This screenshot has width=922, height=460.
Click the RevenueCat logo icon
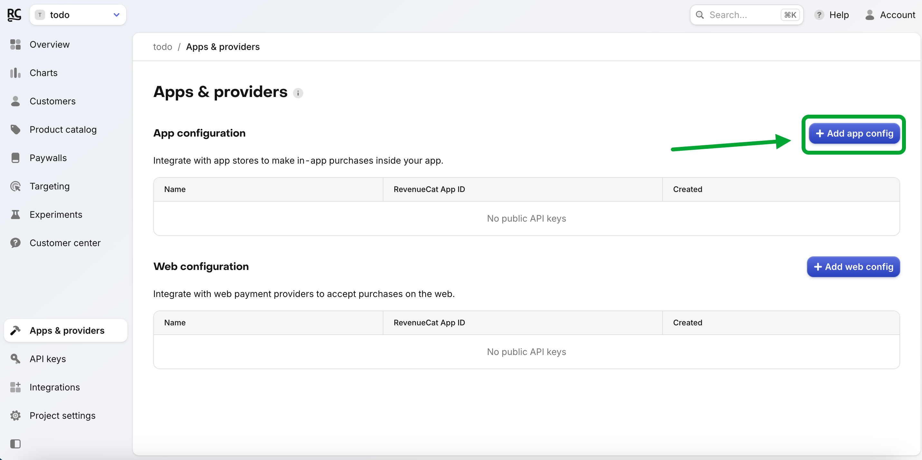point(14,15)
